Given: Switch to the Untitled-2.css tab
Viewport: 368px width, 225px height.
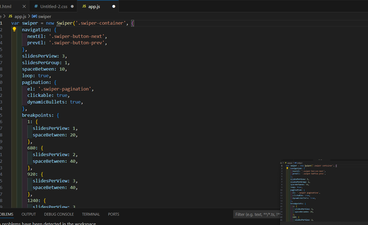Looking at the screenshot, I should [x=54, y=6].
